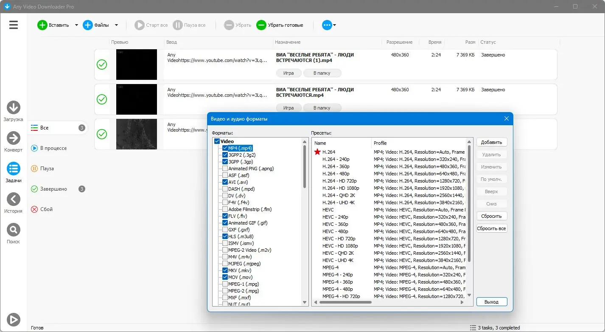
Task: Uncheck the AVI (.avi) format
Action: pos(225,182)
